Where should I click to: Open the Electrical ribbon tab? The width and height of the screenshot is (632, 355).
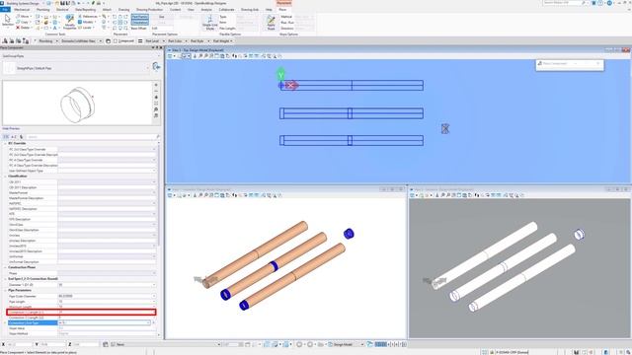(x=62, y=9)
